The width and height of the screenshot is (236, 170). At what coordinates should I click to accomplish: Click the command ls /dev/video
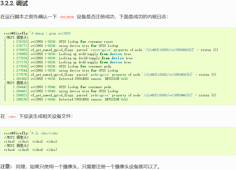coord(46,133)
